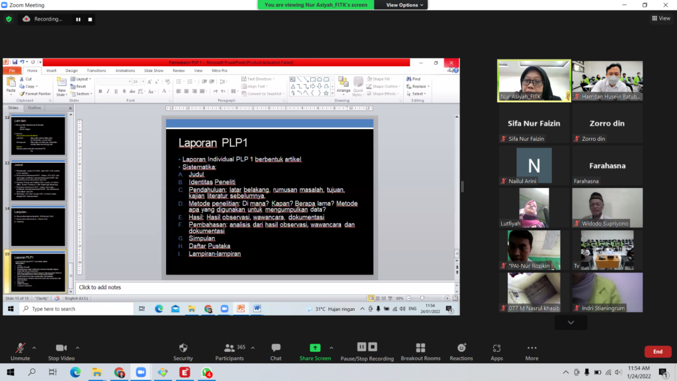The width and height of the screenshot is (677, 381).
Task: Pause the cloud recording at top
Action: click(78, 19)
